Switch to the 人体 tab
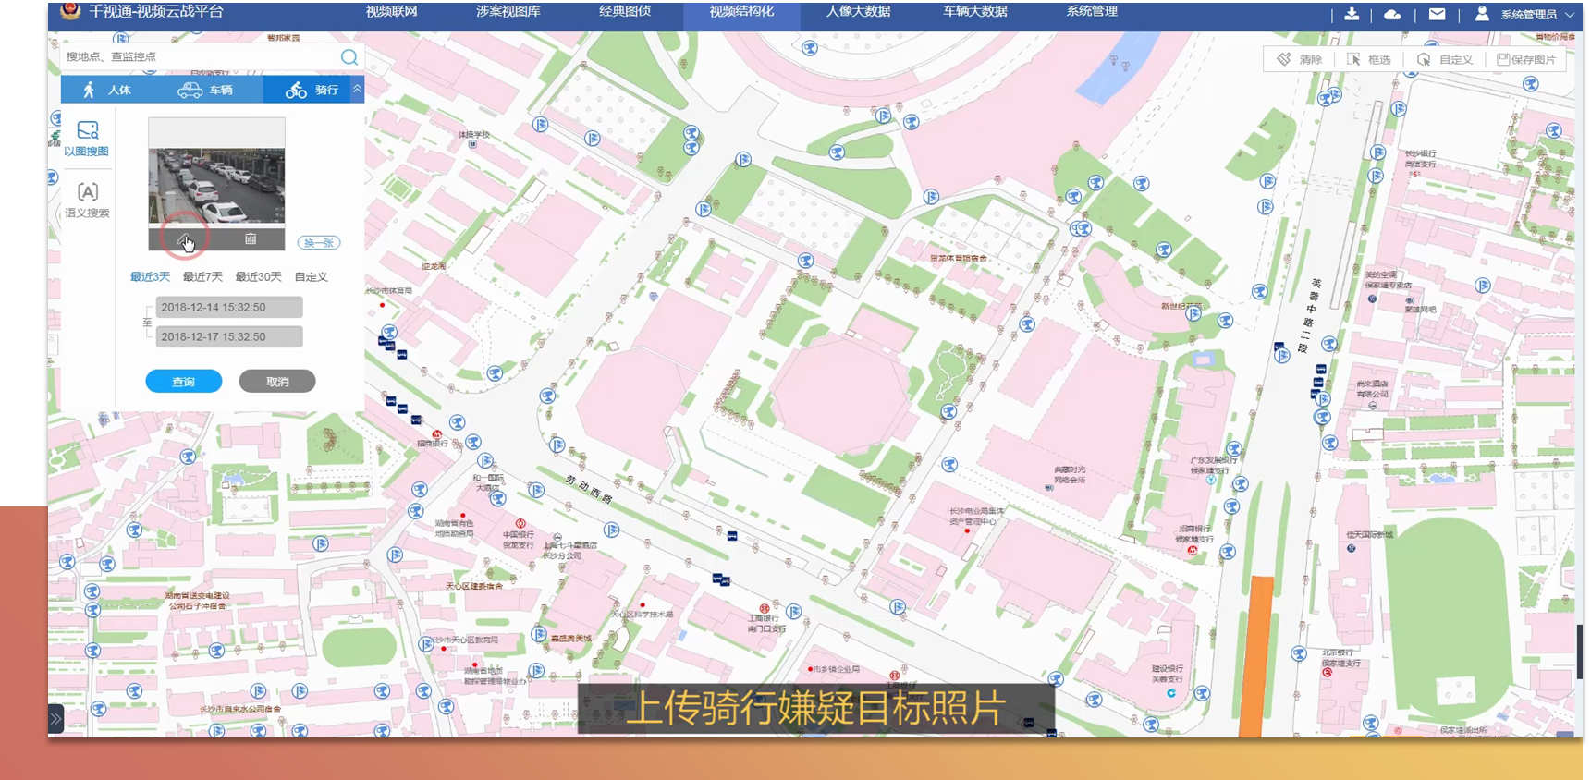 (107, 90)
